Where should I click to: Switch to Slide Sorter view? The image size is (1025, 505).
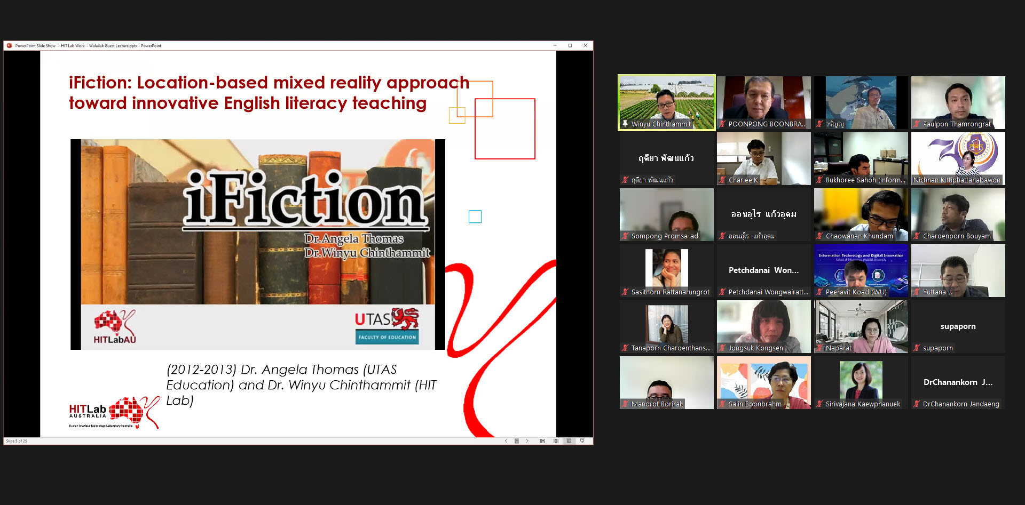[556, 441]
